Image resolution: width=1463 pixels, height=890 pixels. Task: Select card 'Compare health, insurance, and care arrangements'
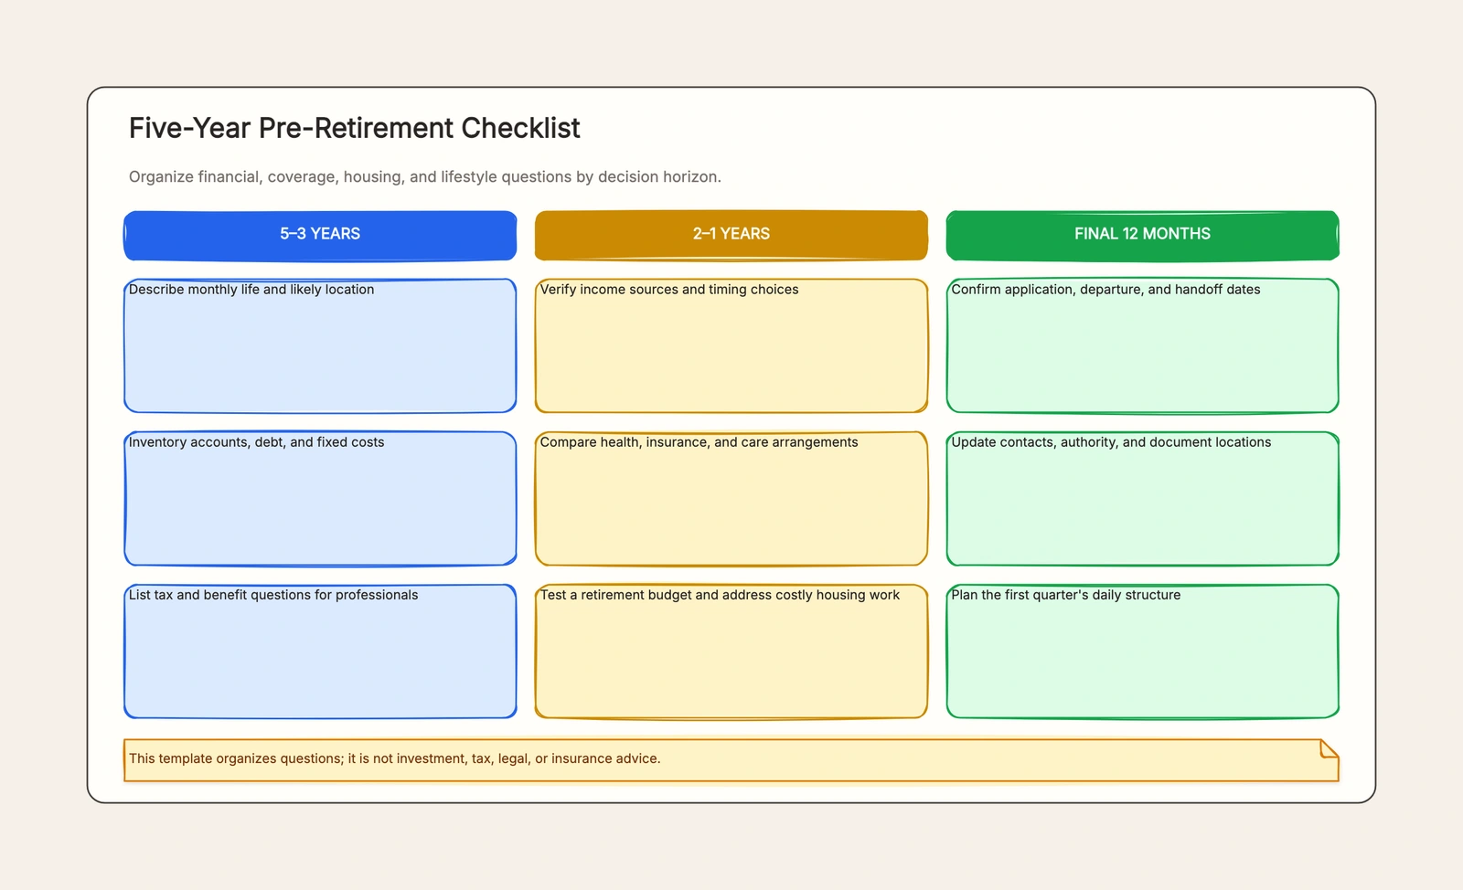tap(731, 498)
